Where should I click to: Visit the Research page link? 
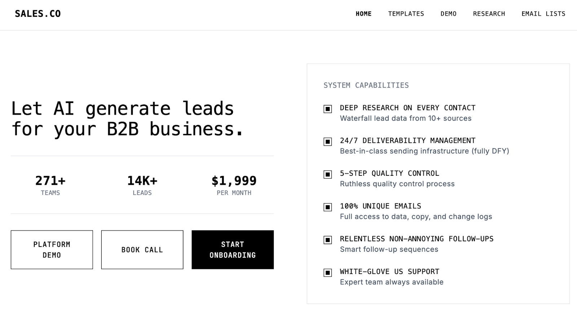click(x=489, y=14)
